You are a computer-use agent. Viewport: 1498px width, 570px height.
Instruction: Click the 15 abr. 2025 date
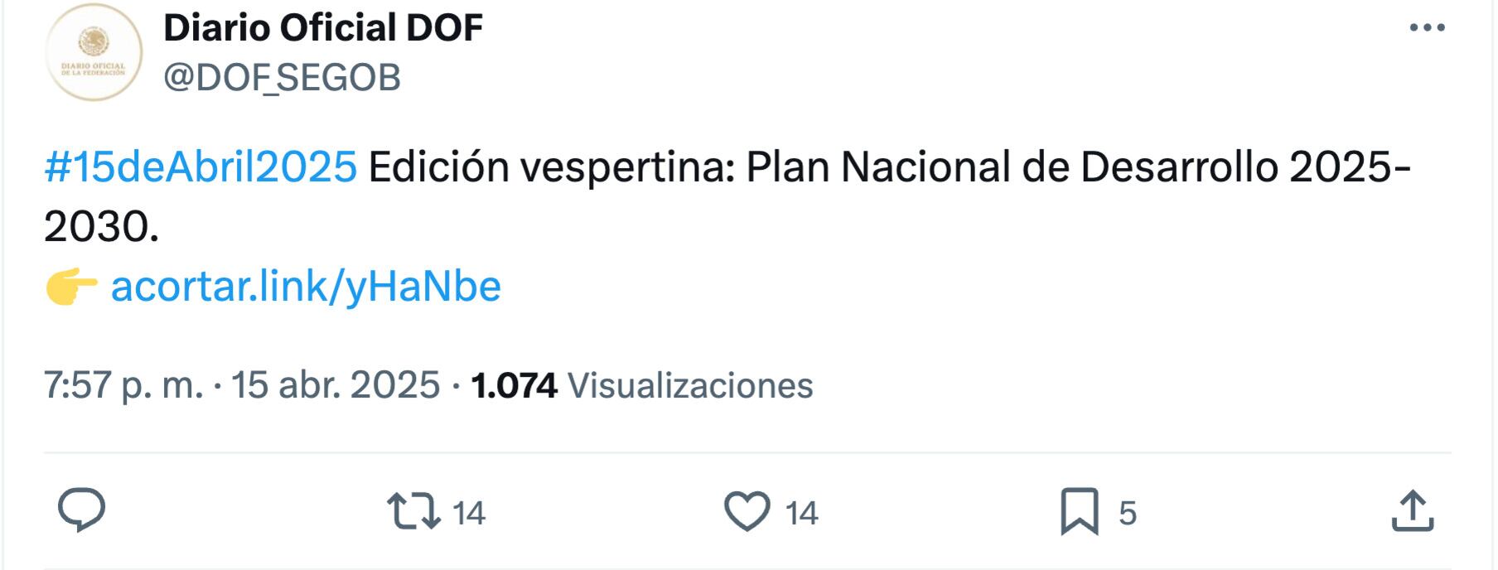click(x=335, y=385)
